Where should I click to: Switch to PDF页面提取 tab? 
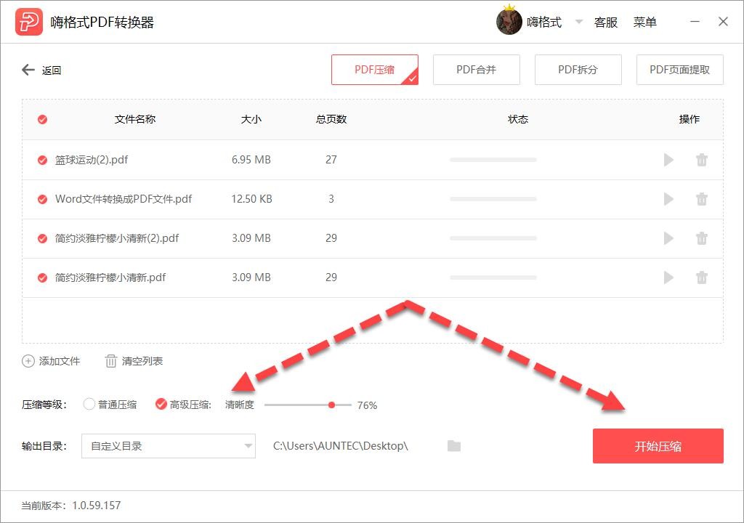[x=679, y=70]
